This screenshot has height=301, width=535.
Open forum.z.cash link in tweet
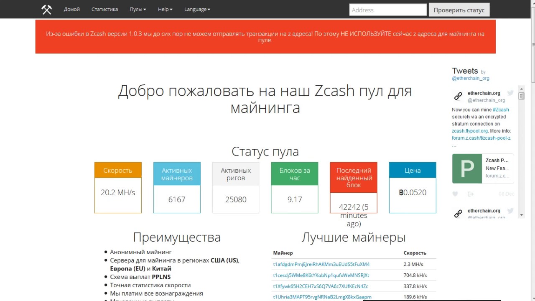[481, 138]
